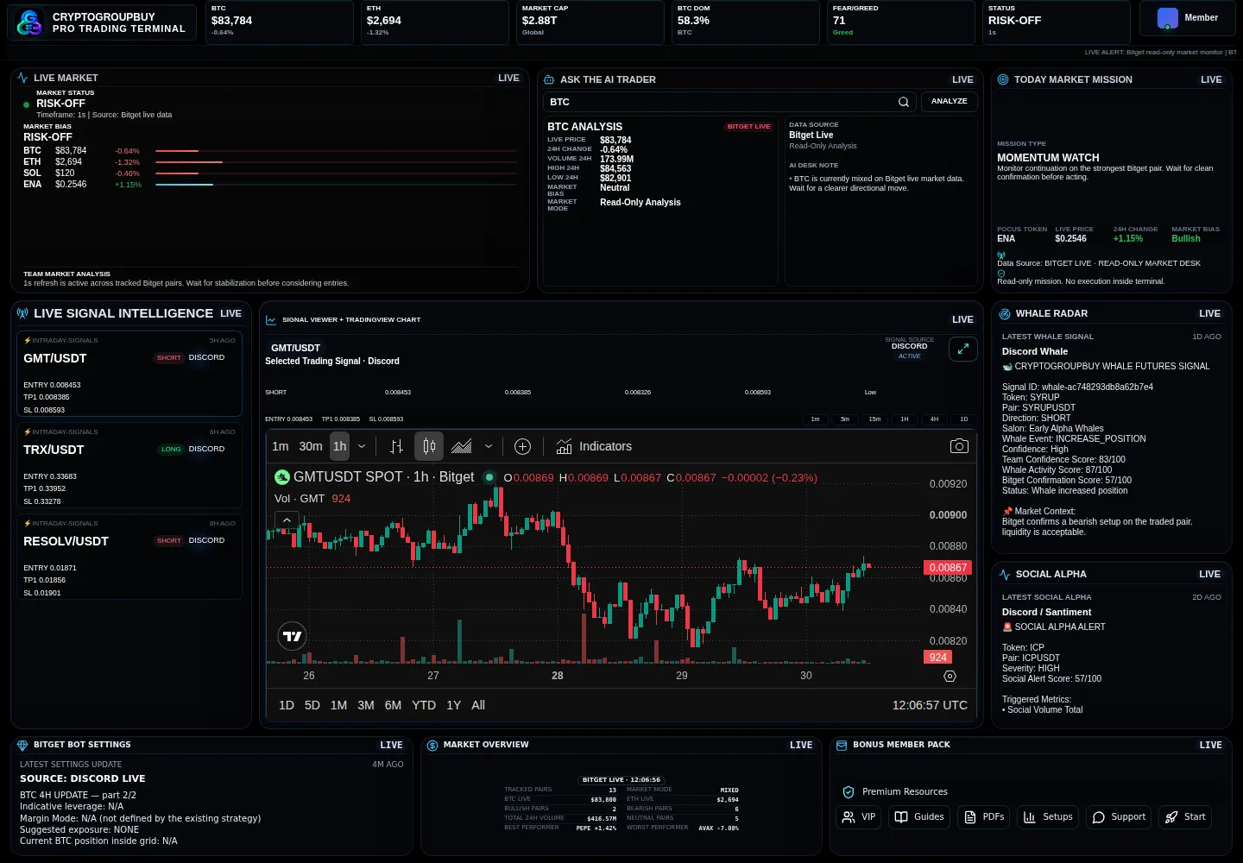Viewport: 1243px width, 863px height.
Task: Set chart range to All
Action: click(478, 705)
